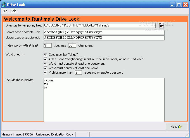Click the word "tax" in the include list
The height and width of the screenshot is (138, 190).
pos(46,84)
